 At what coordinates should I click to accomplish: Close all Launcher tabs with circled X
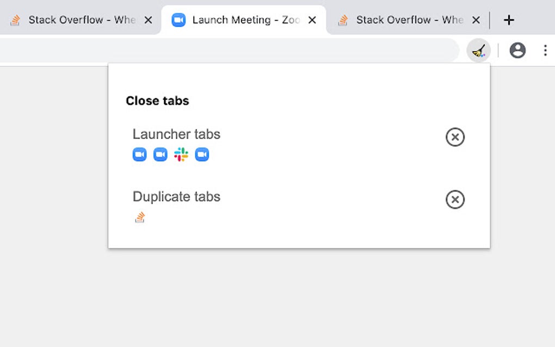pos(455,137)
